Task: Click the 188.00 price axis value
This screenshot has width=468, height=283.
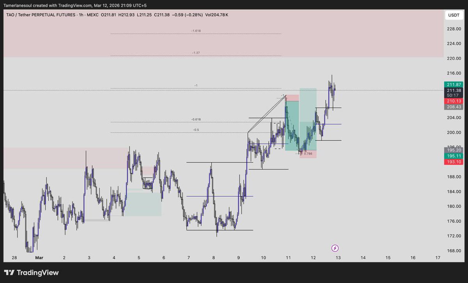Action: [x=454, y=177]
